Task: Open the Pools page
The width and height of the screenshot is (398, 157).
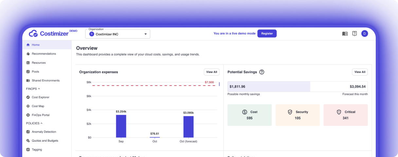Action: click(x=35, y=72)
